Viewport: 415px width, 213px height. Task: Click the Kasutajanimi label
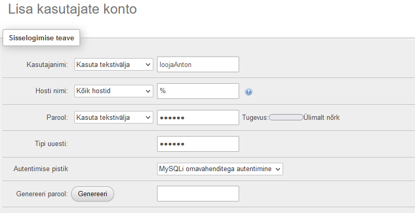click(x=47, y=64)
